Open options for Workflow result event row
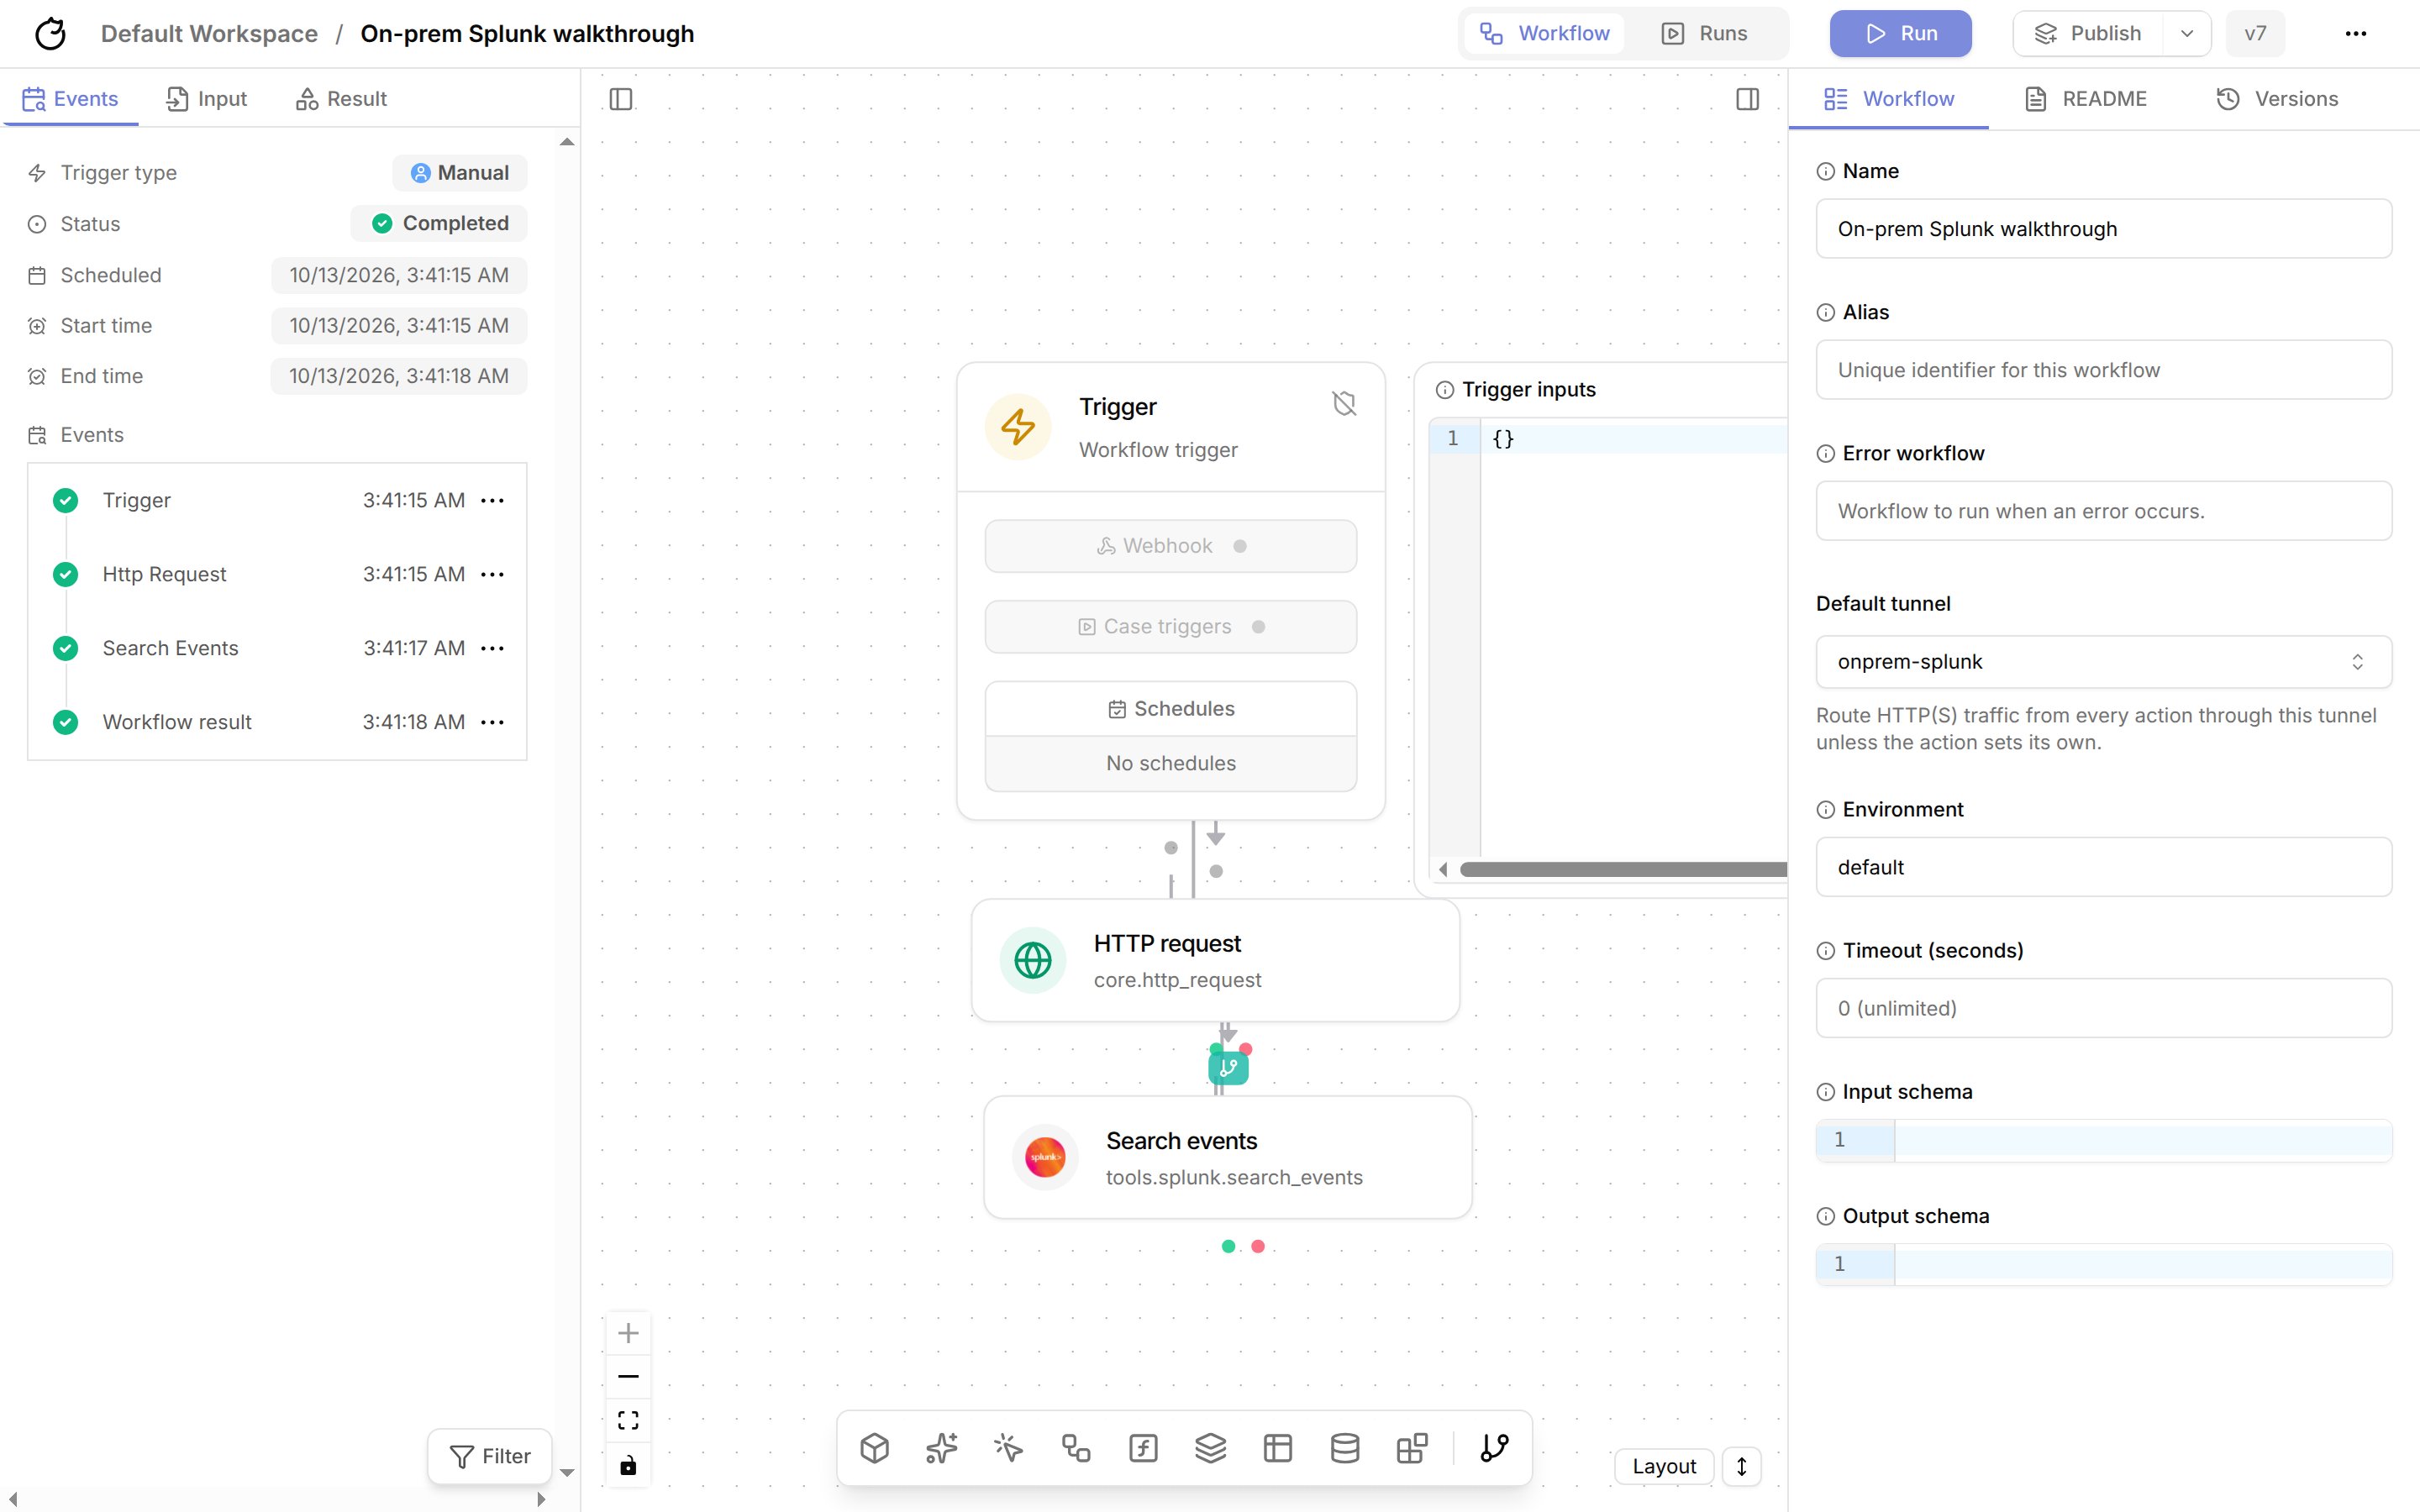This screenshot has height=1512, width=2420. pyautogui.click(x=492, y=722)
